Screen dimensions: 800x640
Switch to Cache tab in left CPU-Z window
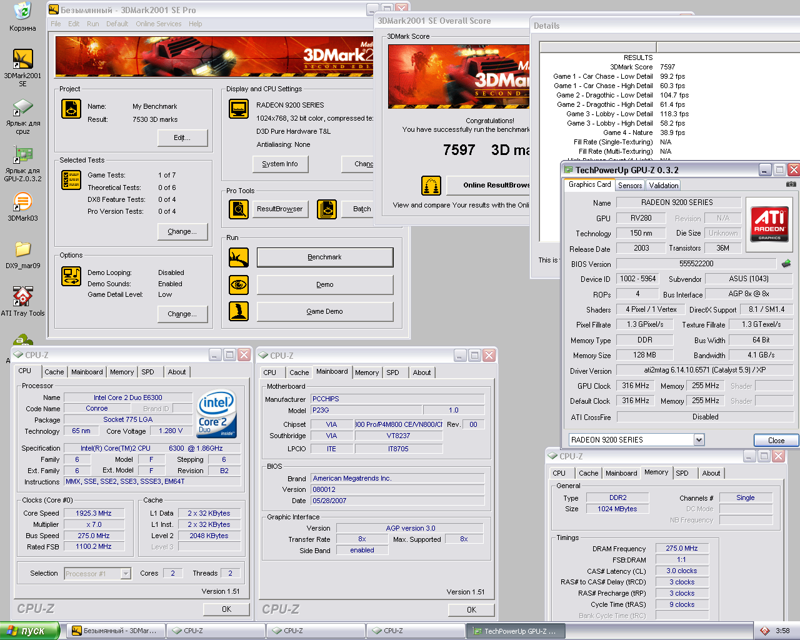54,372
